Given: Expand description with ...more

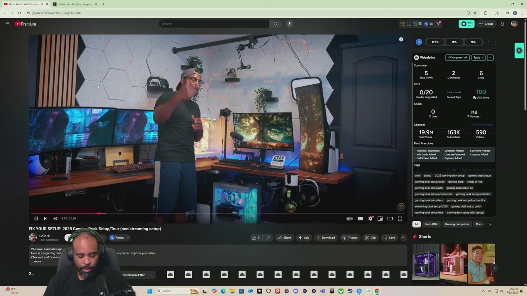Looking at the screenshot, I should 36,261.
